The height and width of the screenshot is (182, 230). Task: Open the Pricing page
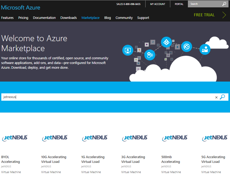coord(23,18)
